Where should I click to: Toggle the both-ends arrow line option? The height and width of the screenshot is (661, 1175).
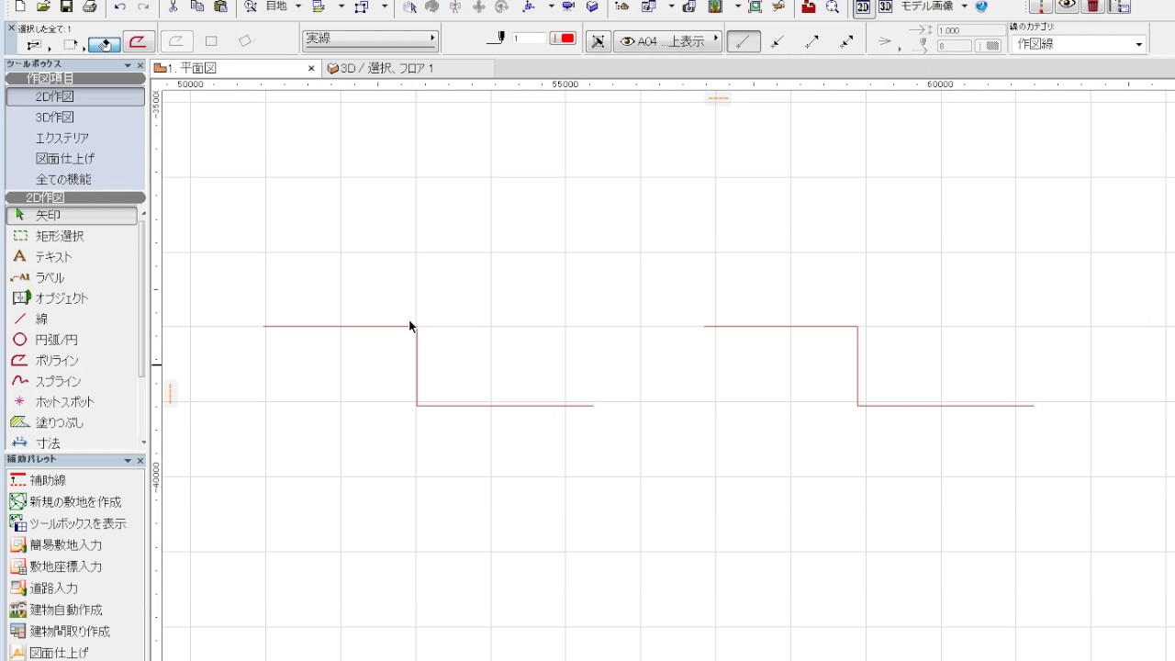846,41
